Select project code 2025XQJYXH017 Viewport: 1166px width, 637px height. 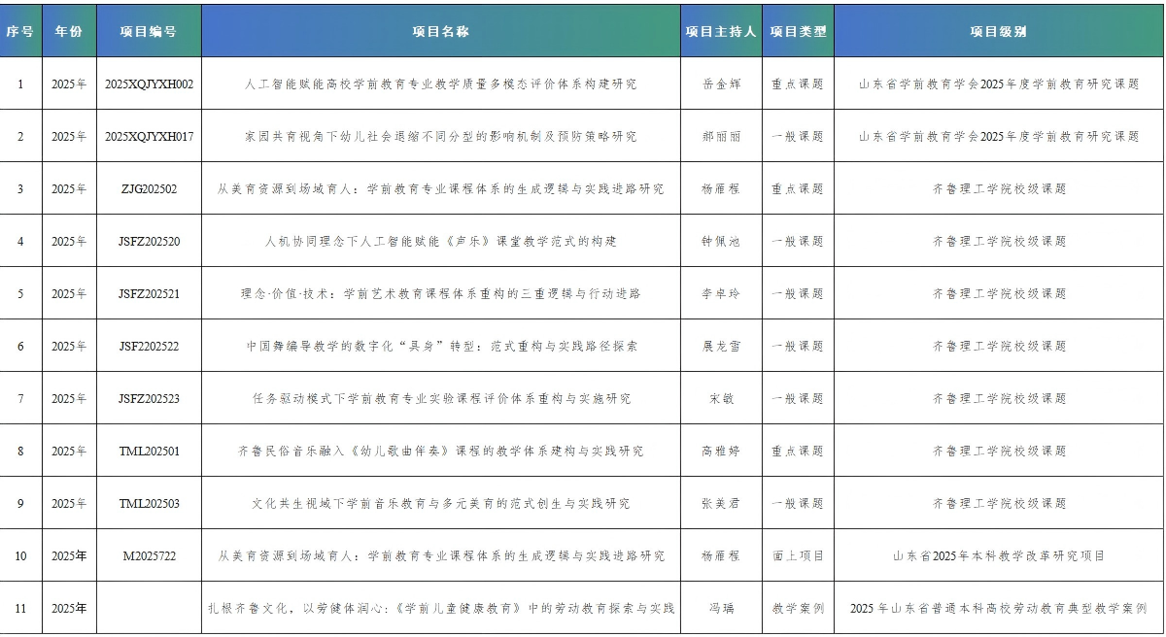click(149, 137)
